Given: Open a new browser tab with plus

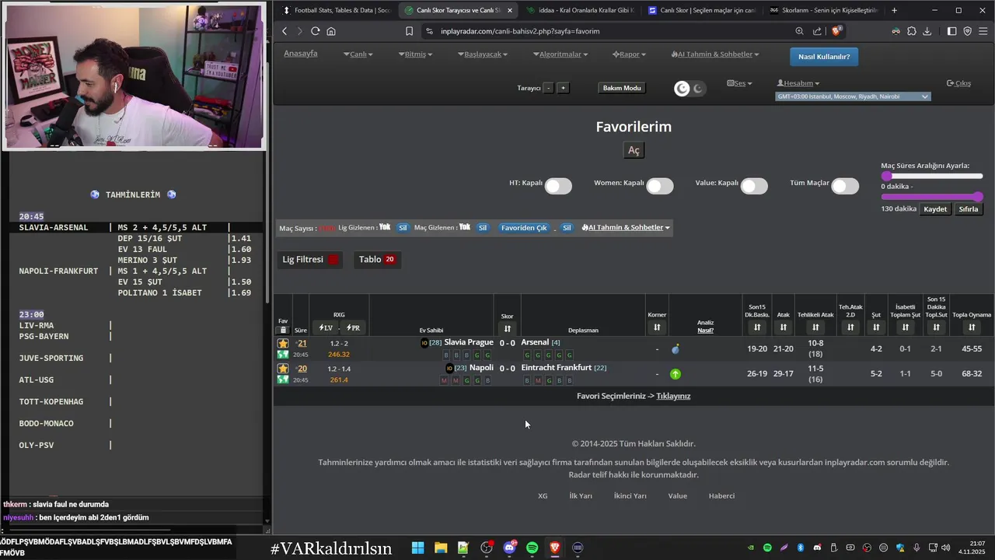Looking at the screenshot, I should [894, 10].
